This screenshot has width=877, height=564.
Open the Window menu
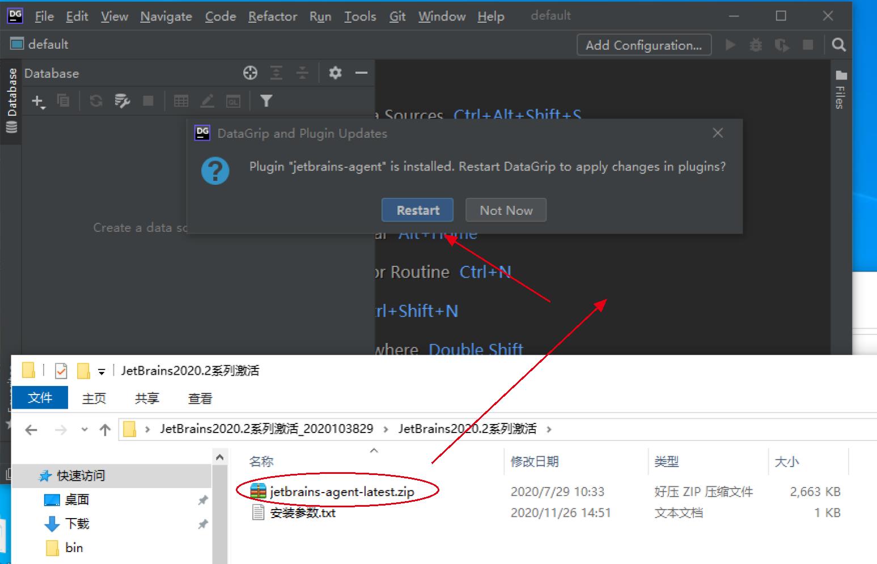coord(442,16)
